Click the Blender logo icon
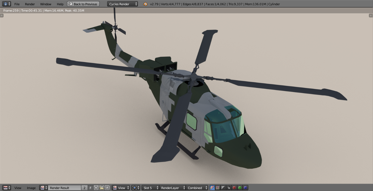This screenshot has width=373, height=191. (145, 4)
